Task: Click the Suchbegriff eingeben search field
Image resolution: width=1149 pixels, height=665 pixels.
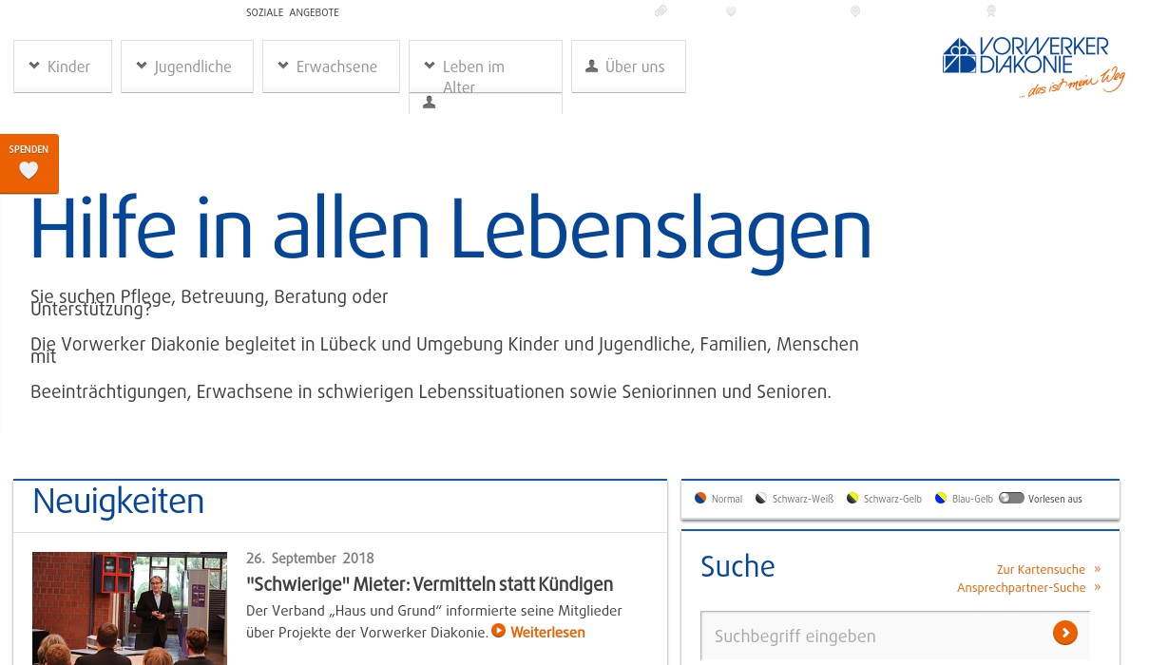Action: coord(874,636)
